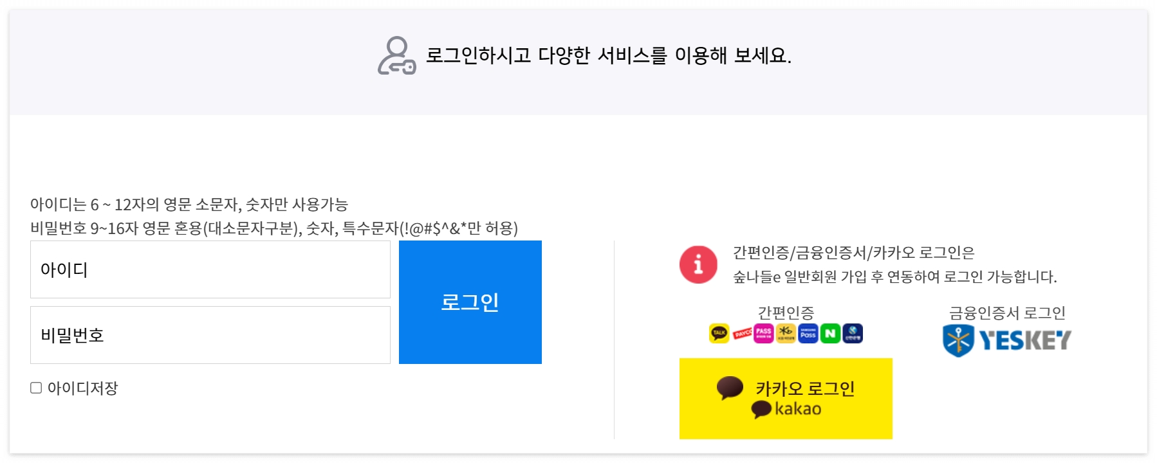Select the green Naver certificate icon
1157x463 pixels.
[830, 333]
